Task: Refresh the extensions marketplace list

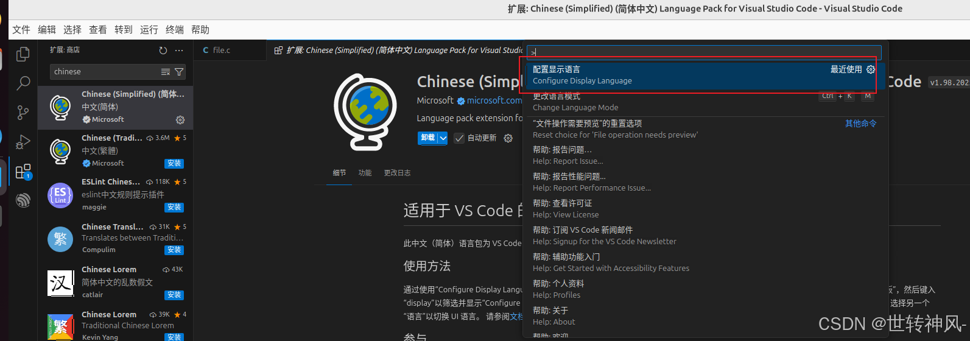Action: [x=163, y=51]
